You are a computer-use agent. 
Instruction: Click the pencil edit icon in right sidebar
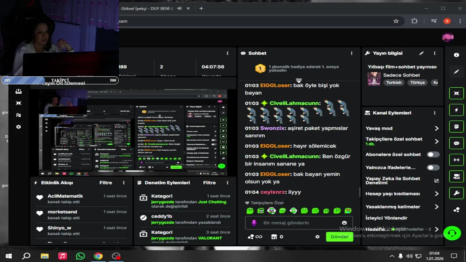tap(456, 72)
